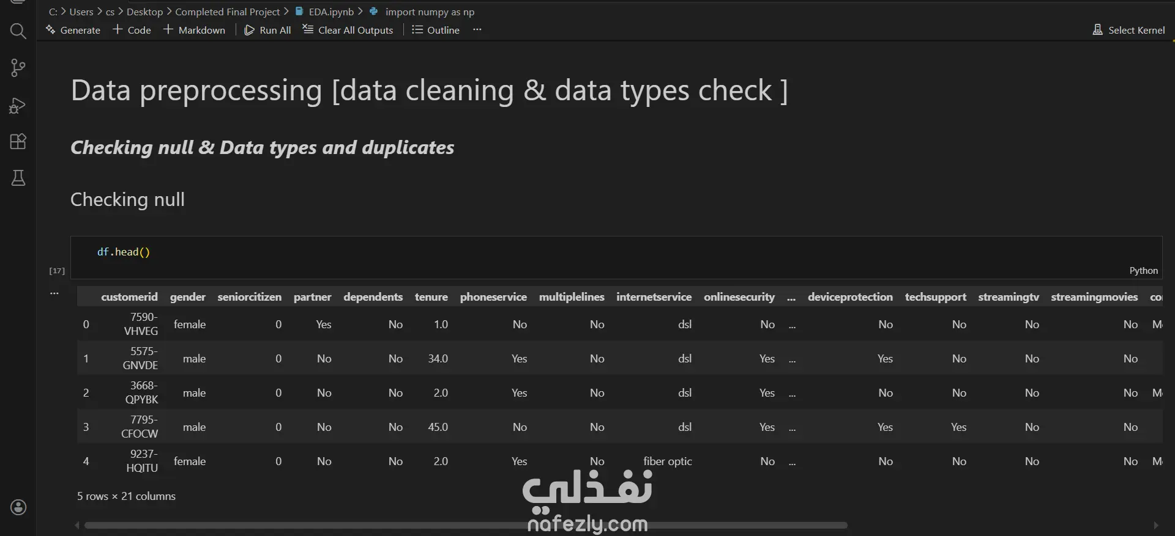Click the Python language label of cell
1175x536 pixels.
click(x=1143, y=270)
